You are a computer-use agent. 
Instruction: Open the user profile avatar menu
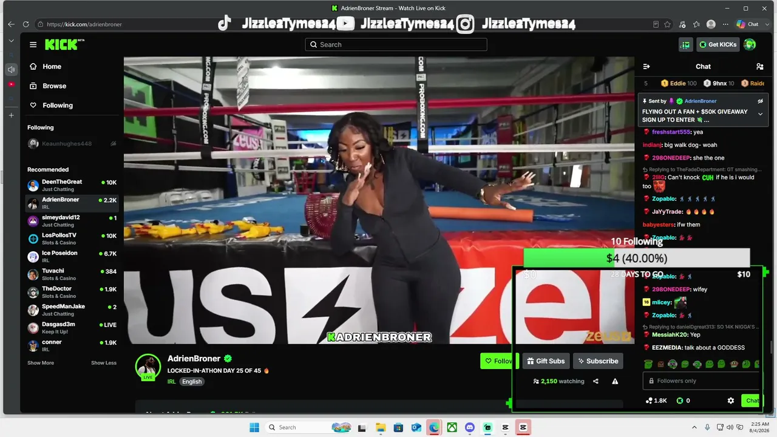point(750,44)
